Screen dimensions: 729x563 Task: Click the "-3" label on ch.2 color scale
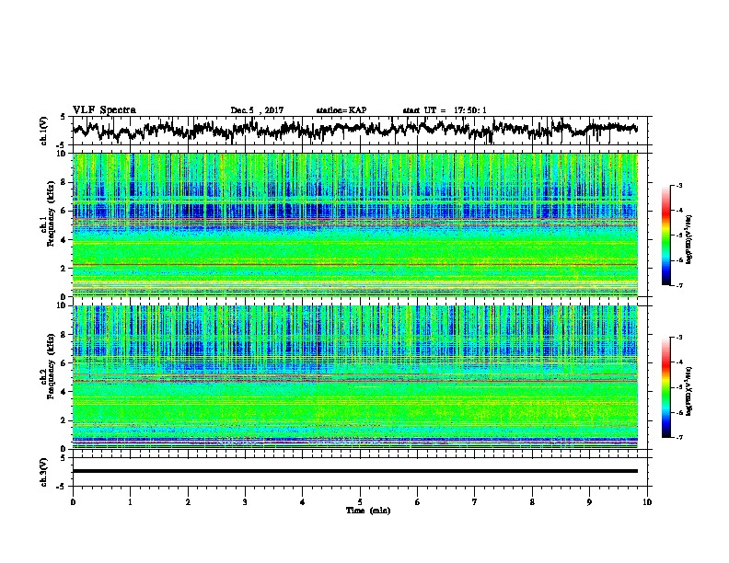679,338
